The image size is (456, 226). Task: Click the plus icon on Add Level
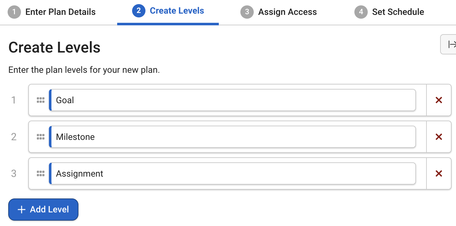pos(21,209)
